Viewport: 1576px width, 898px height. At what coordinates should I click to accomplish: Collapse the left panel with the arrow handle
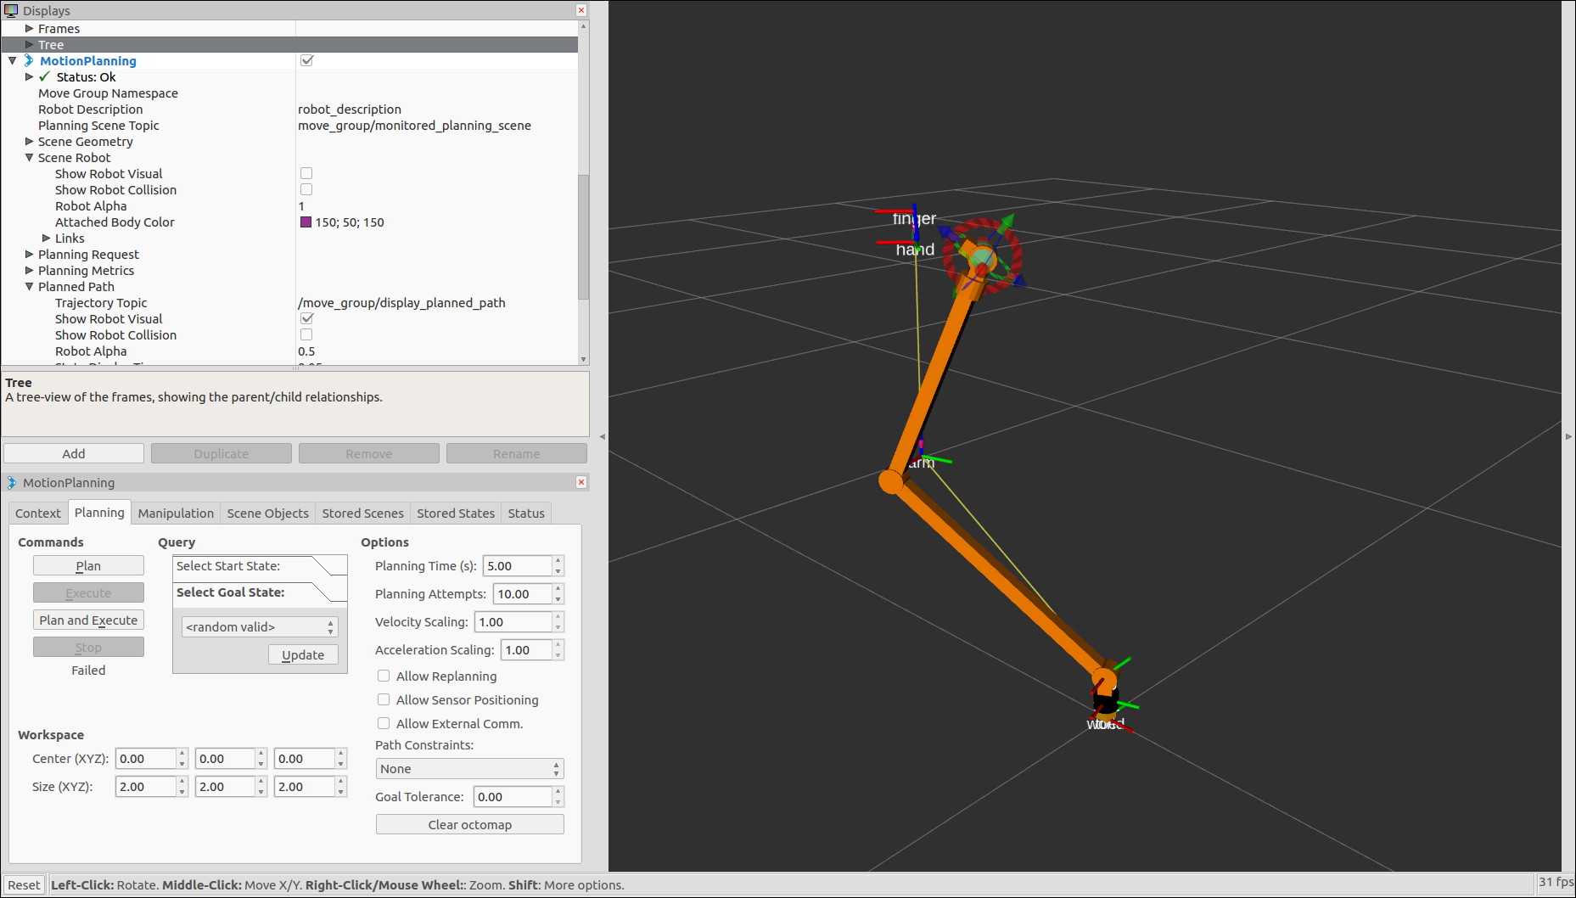603,436
